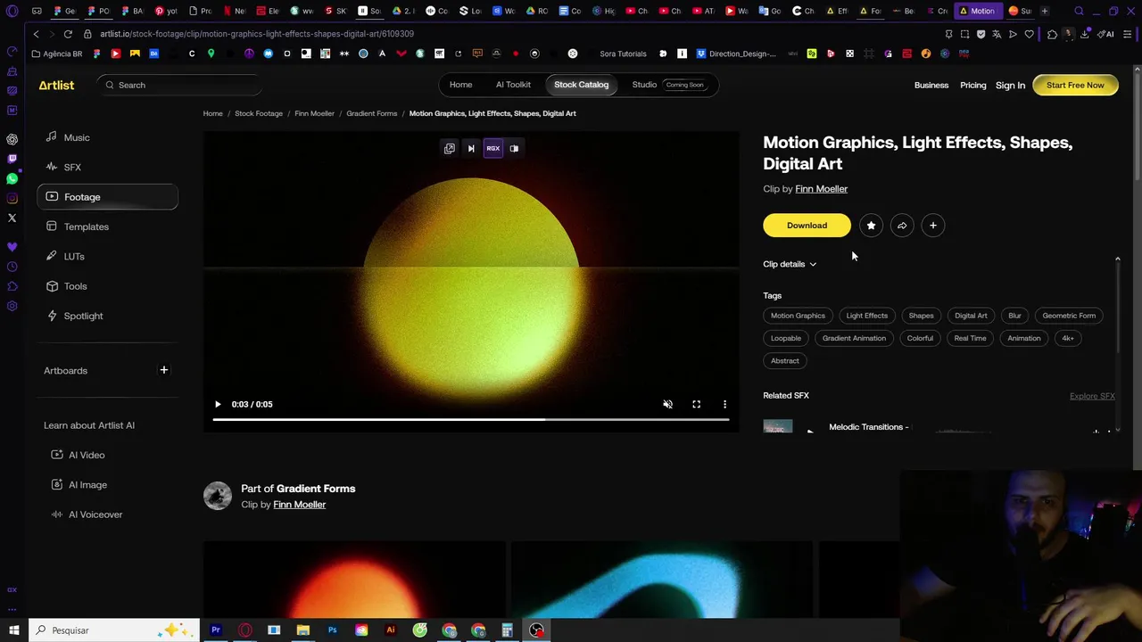Open picture-in-picture pop-out icon on video
This screenshot has height=642, width=1142.
(x=450, y=149)
